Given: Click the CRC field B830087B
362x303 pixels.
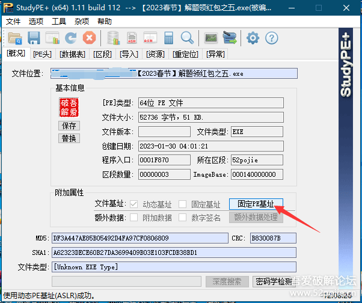Looking at the screenshot, I should coord(273,238).
